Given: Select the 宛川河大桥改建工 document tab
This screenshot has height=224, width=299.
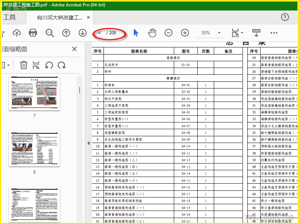Looking at the screenshot, I should tap(59, 18).
